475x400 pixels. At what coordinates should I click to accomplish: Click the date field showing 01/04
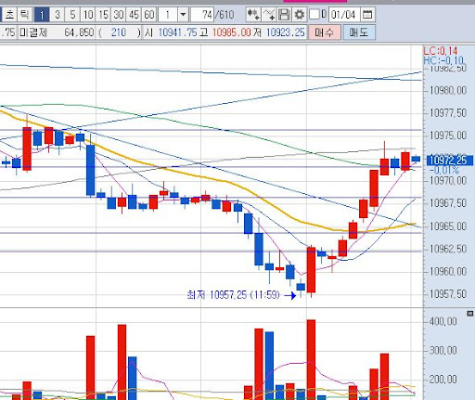click(343, 15)
